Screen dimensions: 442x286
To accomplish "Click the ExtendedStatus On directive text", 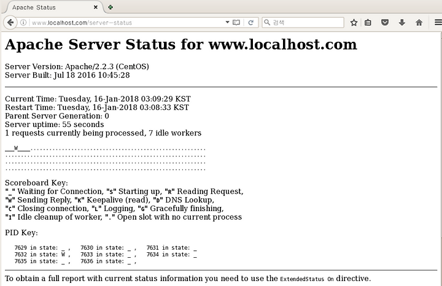I will pyautogui.click(x=307, y=279).
